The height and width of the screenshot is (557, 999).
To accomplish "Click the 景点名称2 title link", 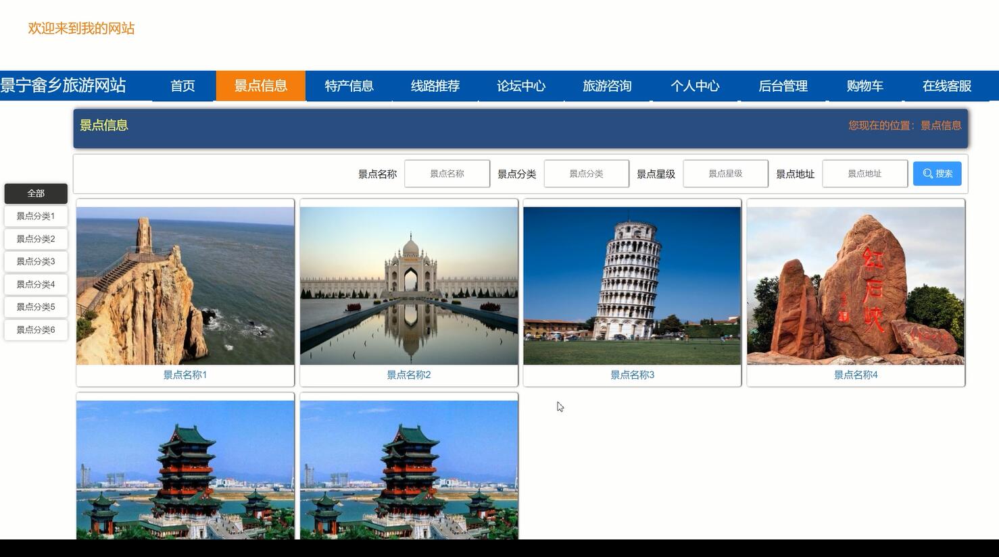I will pos(409,375).
